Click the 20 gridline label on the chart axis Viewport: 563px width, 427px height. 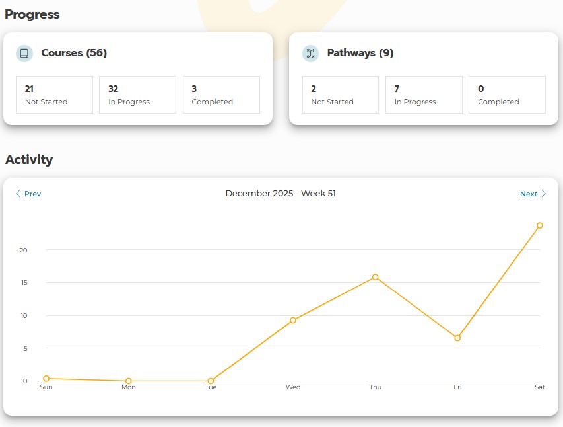tap(23, 251)
